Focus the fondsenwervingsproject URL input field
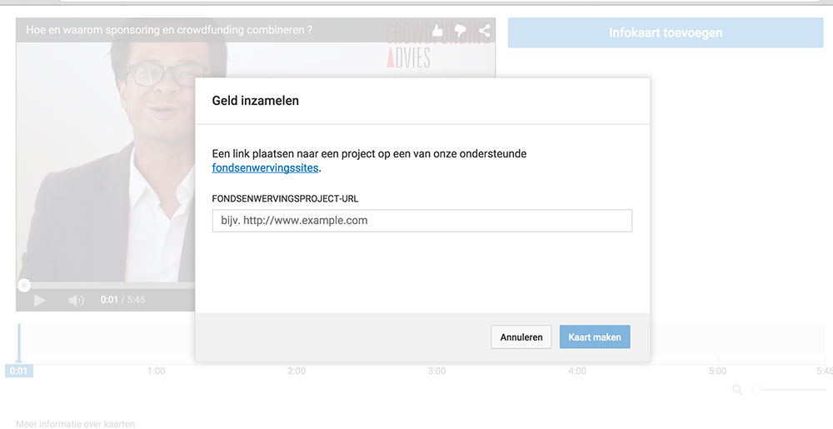Screen dimensions: 833x429 pyautogui.click(x=421, y=221)
